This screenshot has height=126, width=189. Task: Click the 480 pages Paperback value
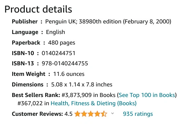pos(62,43)
